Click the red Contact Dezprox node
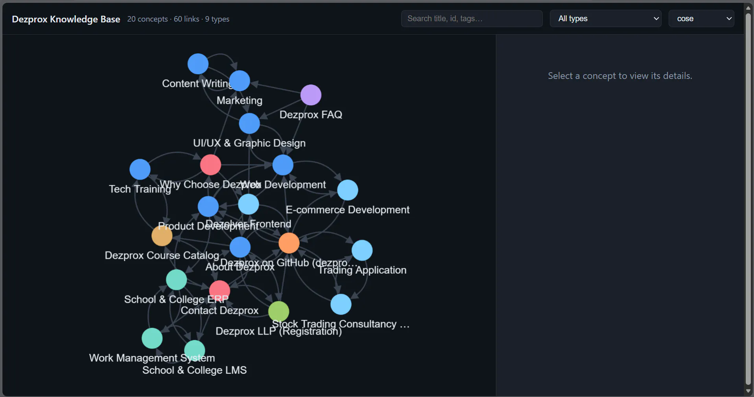Image resolution: width=754 pixels, height=397 pixels. (219, 291)
